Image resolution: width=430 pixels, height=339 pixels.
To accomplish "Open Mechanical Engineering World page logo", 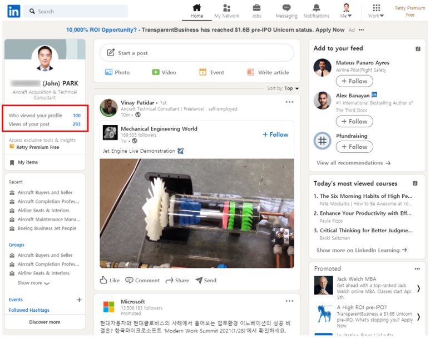I will point(110,133).
